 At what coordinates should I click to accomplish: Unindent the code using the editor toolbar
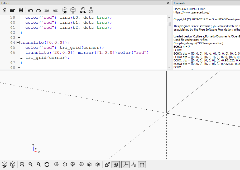click(47, 10)
